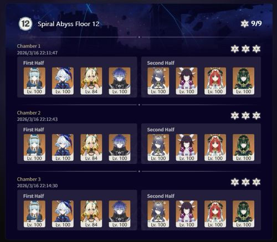The image size is (277, 242).
Task: Click Chamber 2 third star rating icon
Action: pyautogui.click(x=257, y=116)
